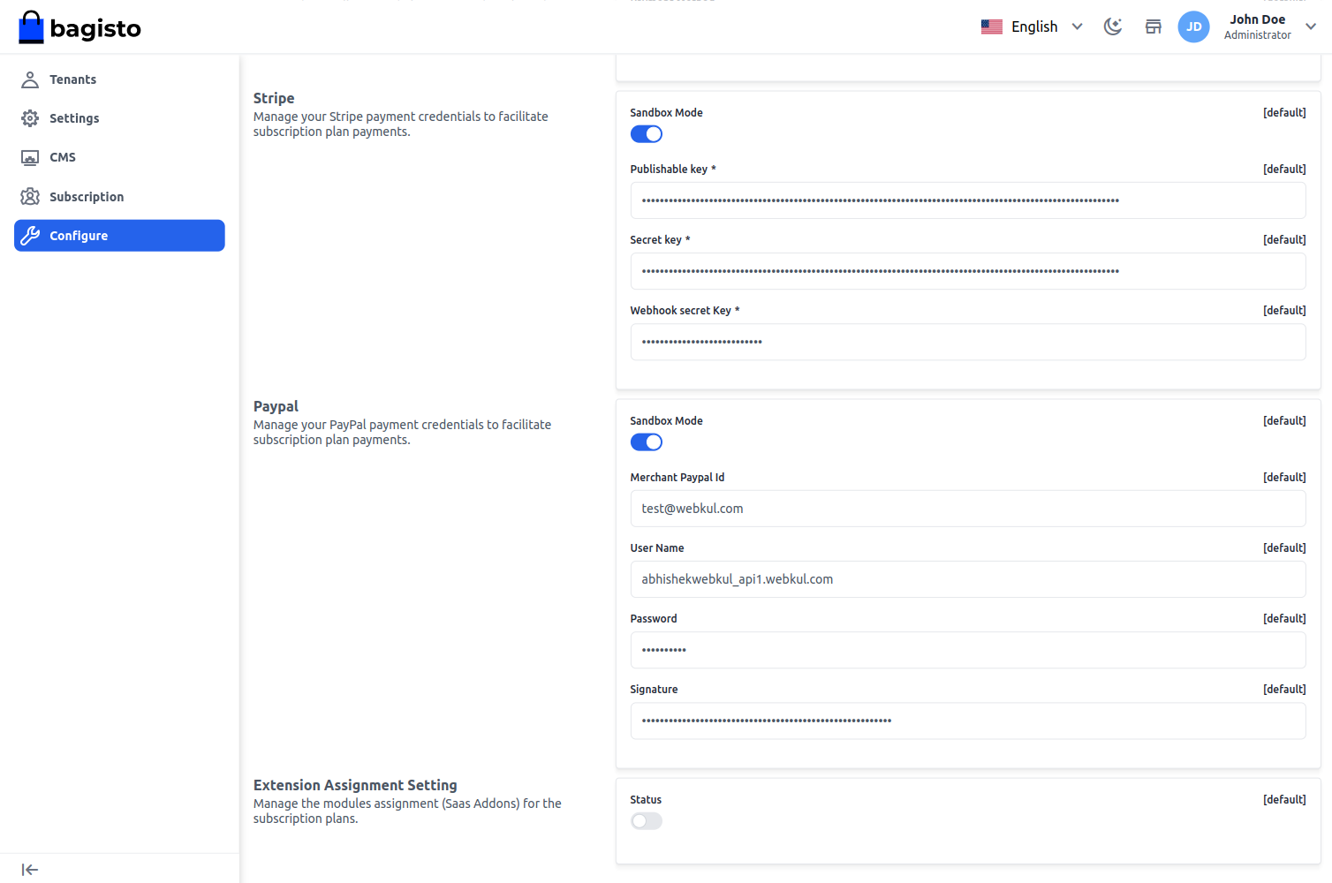Click the Stripe Publishable key field
This screenshot has height=883, width=1332.
click(x=968, y=200)
